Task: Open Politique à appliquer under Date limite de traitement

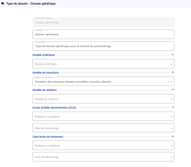Action: pyautogui.click(x=103, y=146)
